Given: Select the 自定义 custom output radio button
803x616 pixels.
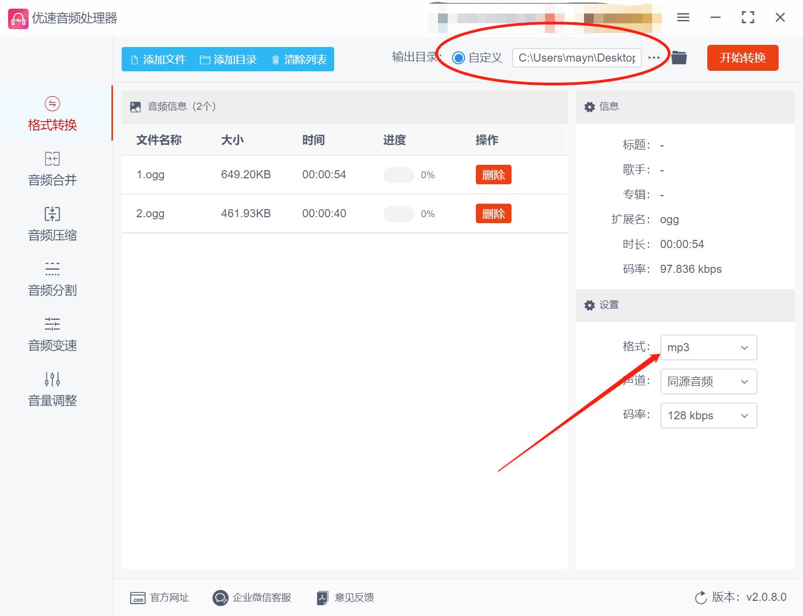Looking at the screenshot, I should [x=459, y=57].
